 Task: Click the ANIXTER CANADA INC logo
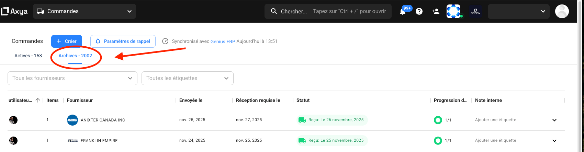click(x=72, y=120)
